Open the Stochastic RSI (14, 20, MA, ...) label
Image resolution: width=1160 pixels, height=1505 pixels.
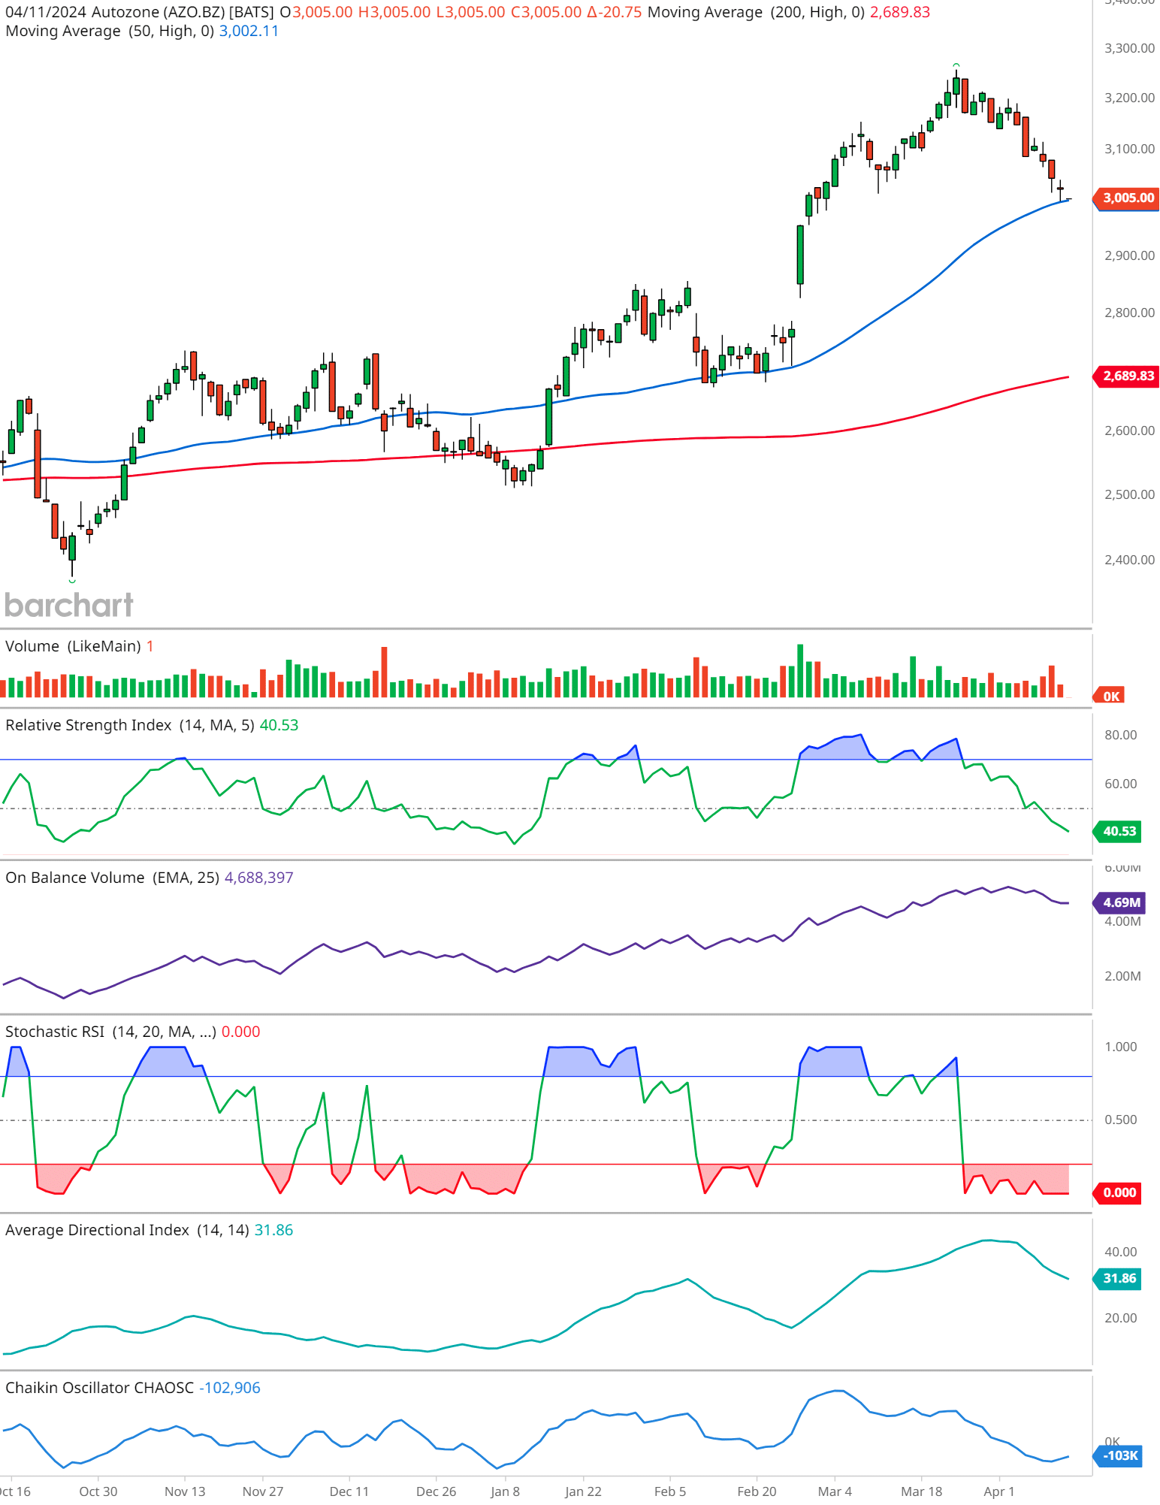(x=110, y=1032)
